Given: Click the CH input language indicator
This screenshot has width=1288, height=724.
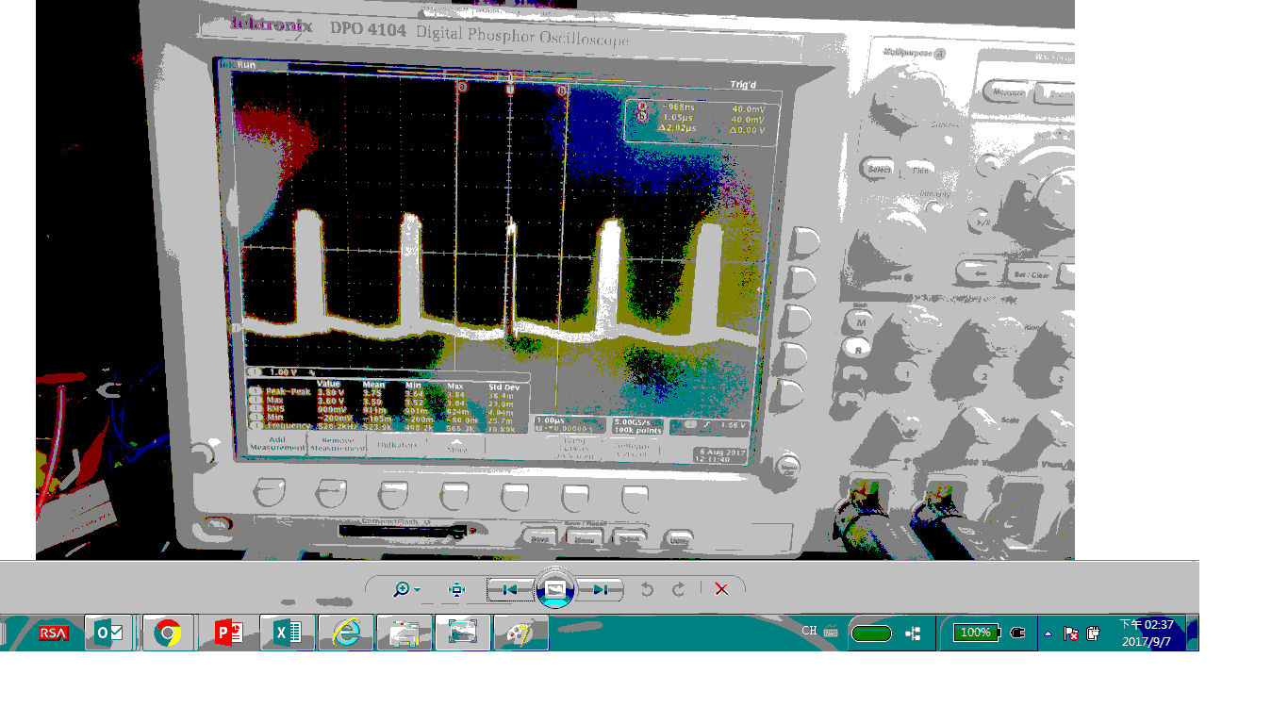Looking at the screenshot, I should (x=809, y=632).
